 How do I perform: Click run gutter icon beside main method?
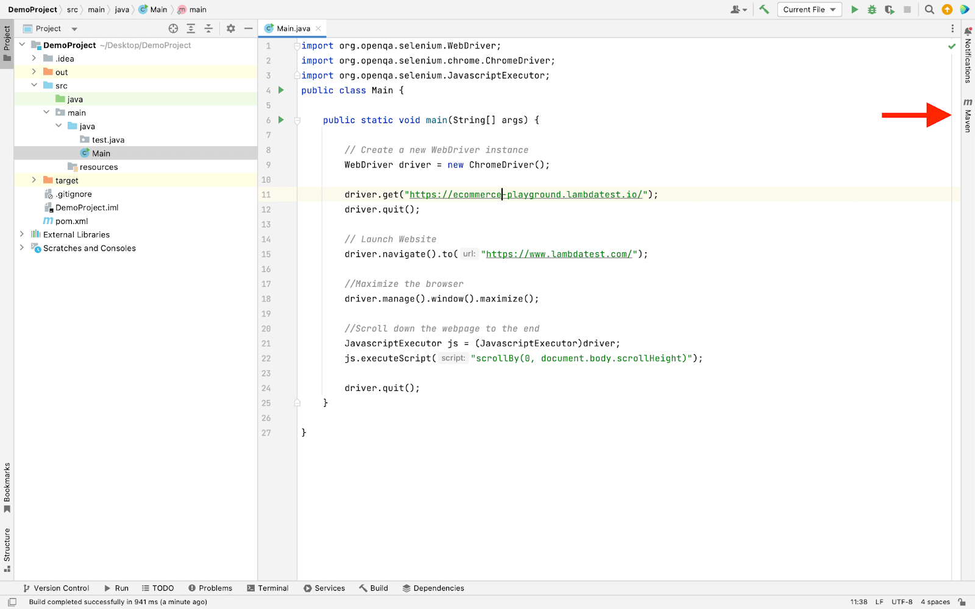(281, 120)
